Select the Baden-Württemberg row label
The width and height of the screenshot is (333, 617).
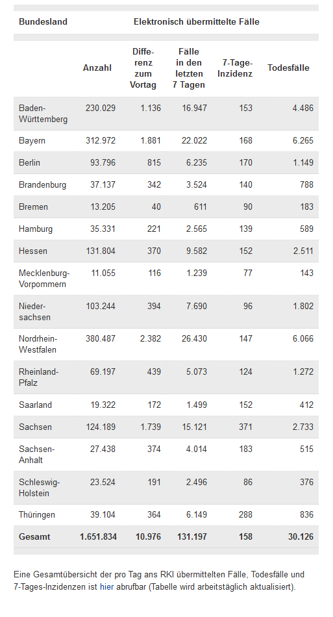(43, 113)
